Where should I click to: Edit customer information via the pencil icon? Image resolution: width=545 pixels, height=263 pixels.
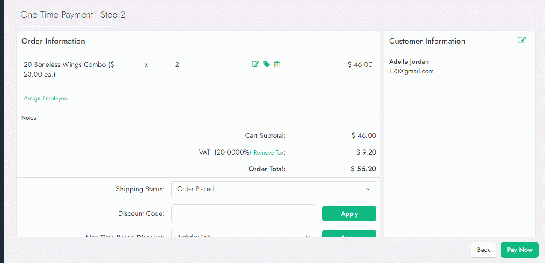tap(521, 40)
